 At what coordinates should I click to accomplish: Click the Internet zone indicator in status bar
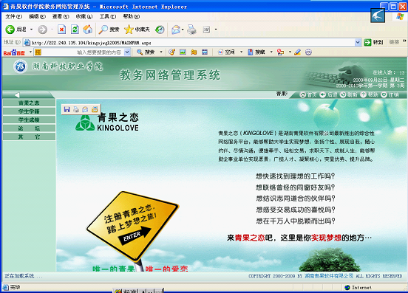(358, 288)
